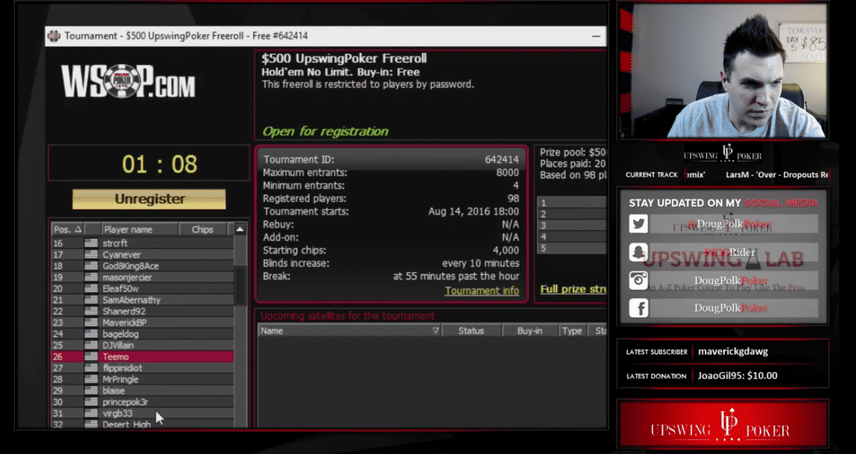Select player row princepok3r
Screen dimensions: 856x454
point(142,402)
